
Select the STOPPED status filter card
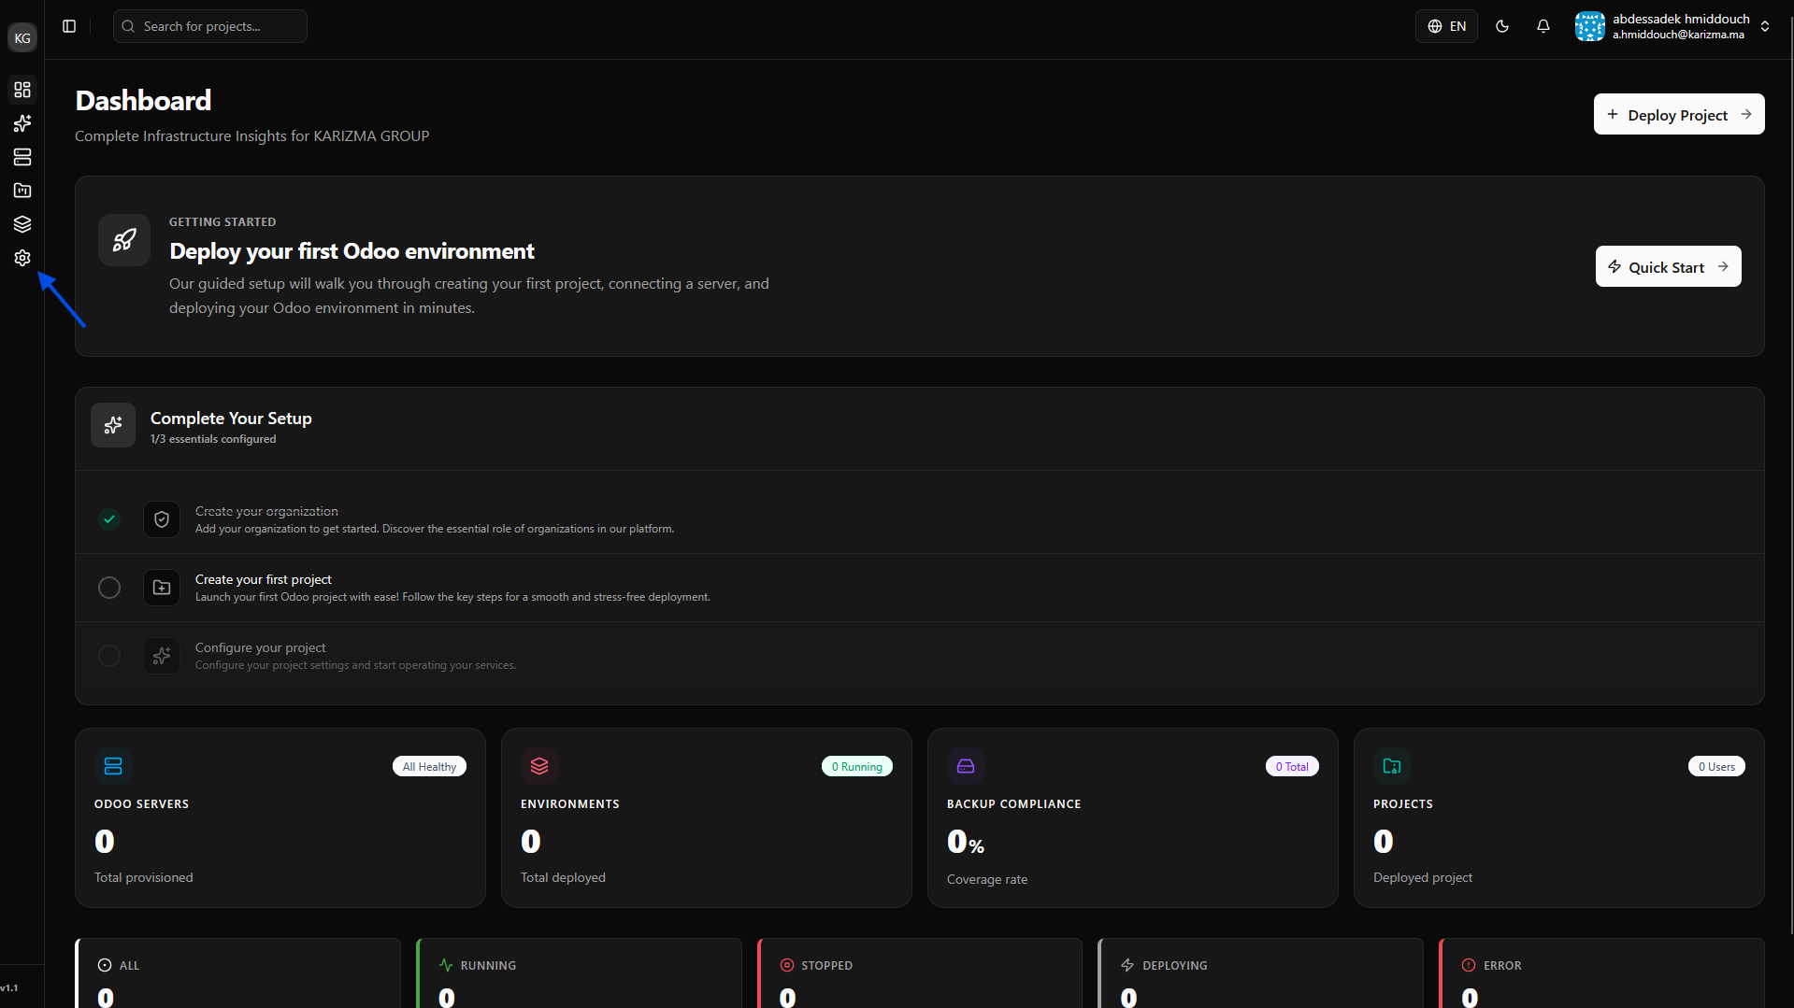pos(920,973)
